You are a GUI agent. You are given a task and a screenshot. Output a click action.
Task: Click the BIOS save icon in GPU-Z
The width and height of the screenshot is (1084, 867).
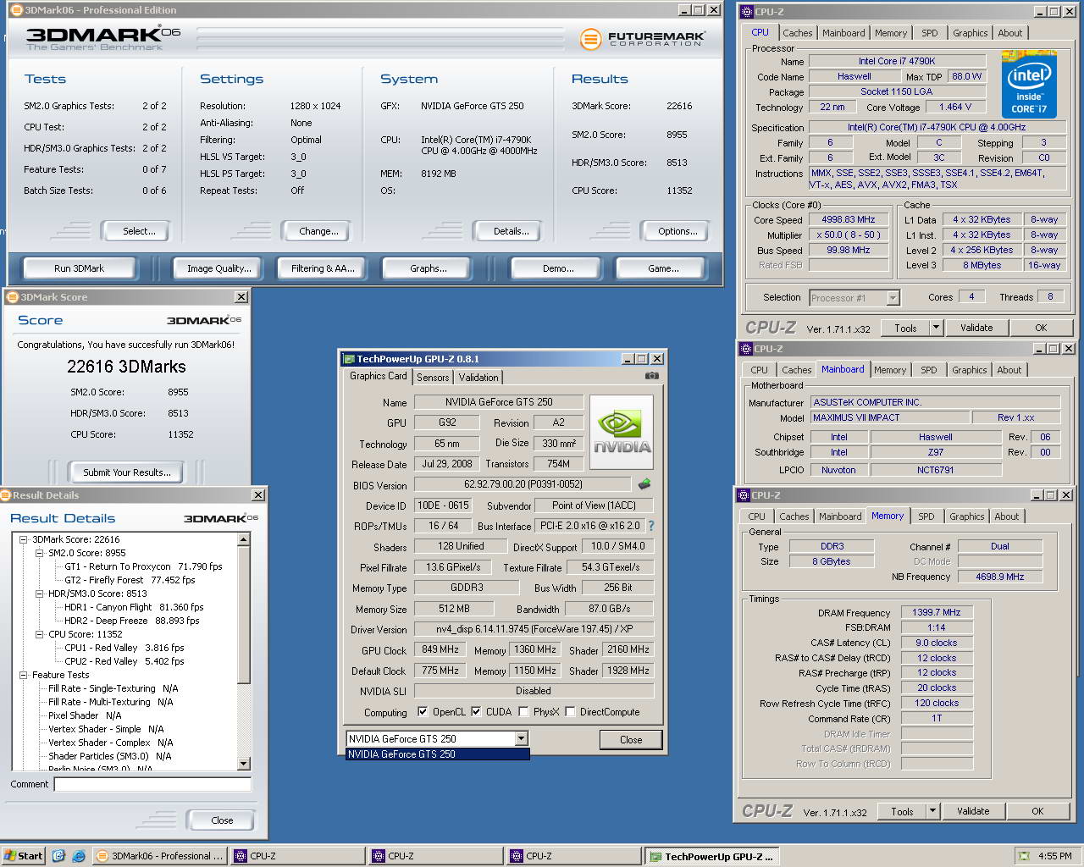point(644,484)
